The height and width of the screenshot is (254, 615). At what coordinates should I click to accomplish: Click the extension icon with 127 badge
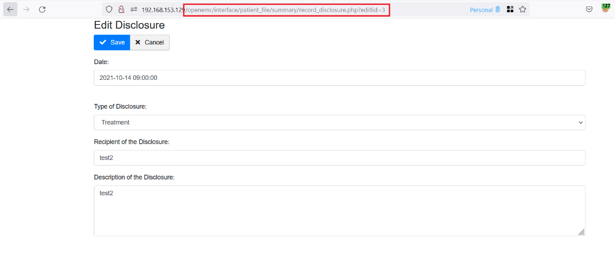pyautogui.click(x=606, y=9)
